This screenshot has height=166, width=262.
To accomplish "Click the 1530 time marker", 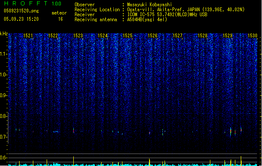I will pos(253,36).
